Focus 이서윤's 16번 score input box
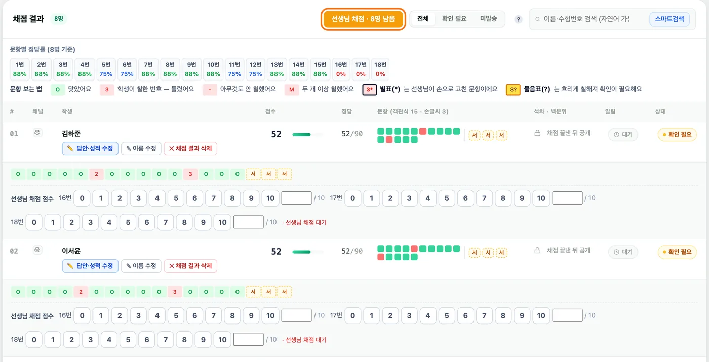The width and height of the screenshot is (709, 362). pos(296,315)
